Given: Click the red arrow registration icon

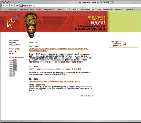Looking at the screenshot, I should 125,44.
